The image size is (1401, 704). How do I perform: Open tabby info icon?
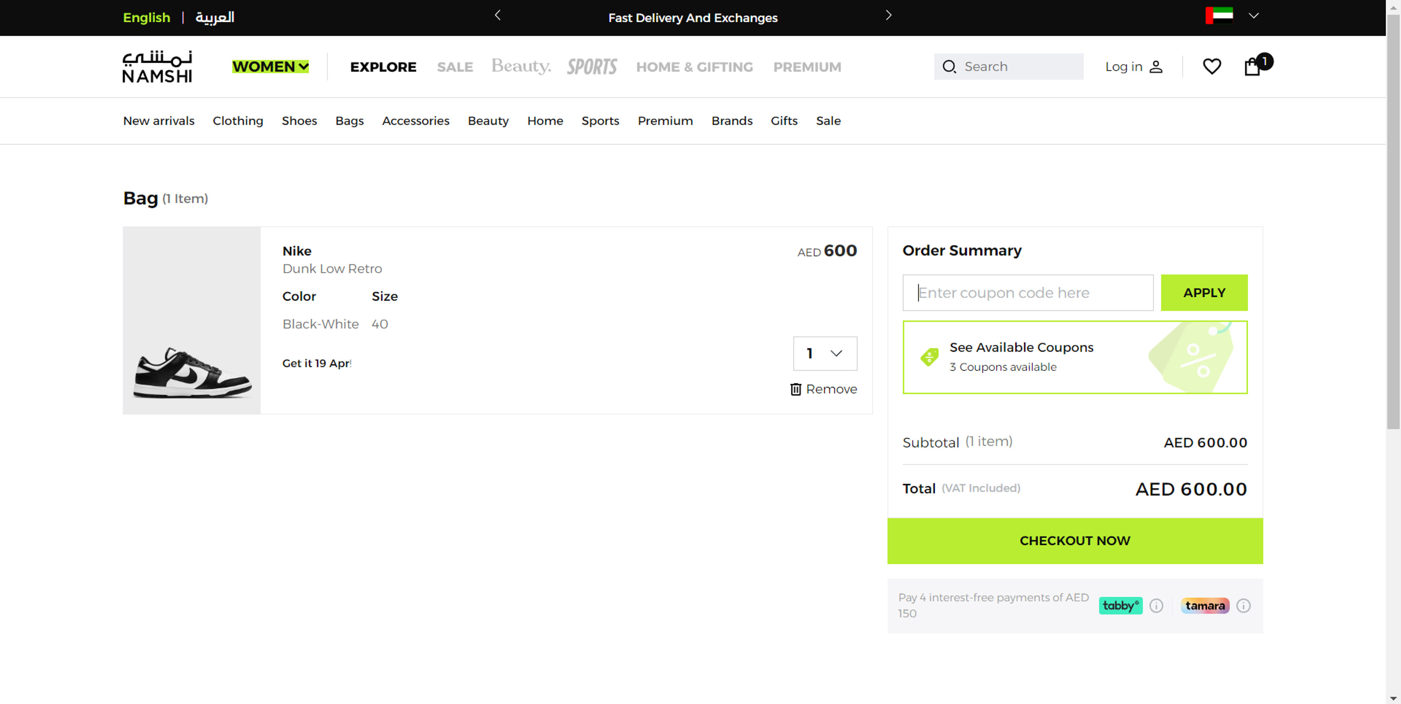coord(1156,606)
